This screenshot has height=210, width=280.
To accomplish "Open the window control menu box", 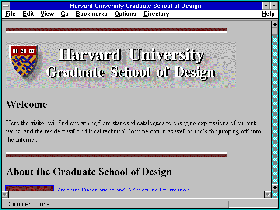I will click(x=6, y=6).
